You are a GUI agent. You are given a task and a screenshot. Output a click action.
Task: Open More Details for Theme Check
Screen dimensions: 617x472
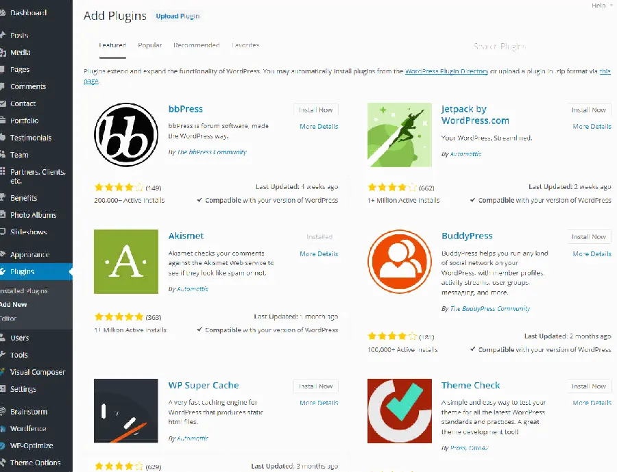[592, 403]
